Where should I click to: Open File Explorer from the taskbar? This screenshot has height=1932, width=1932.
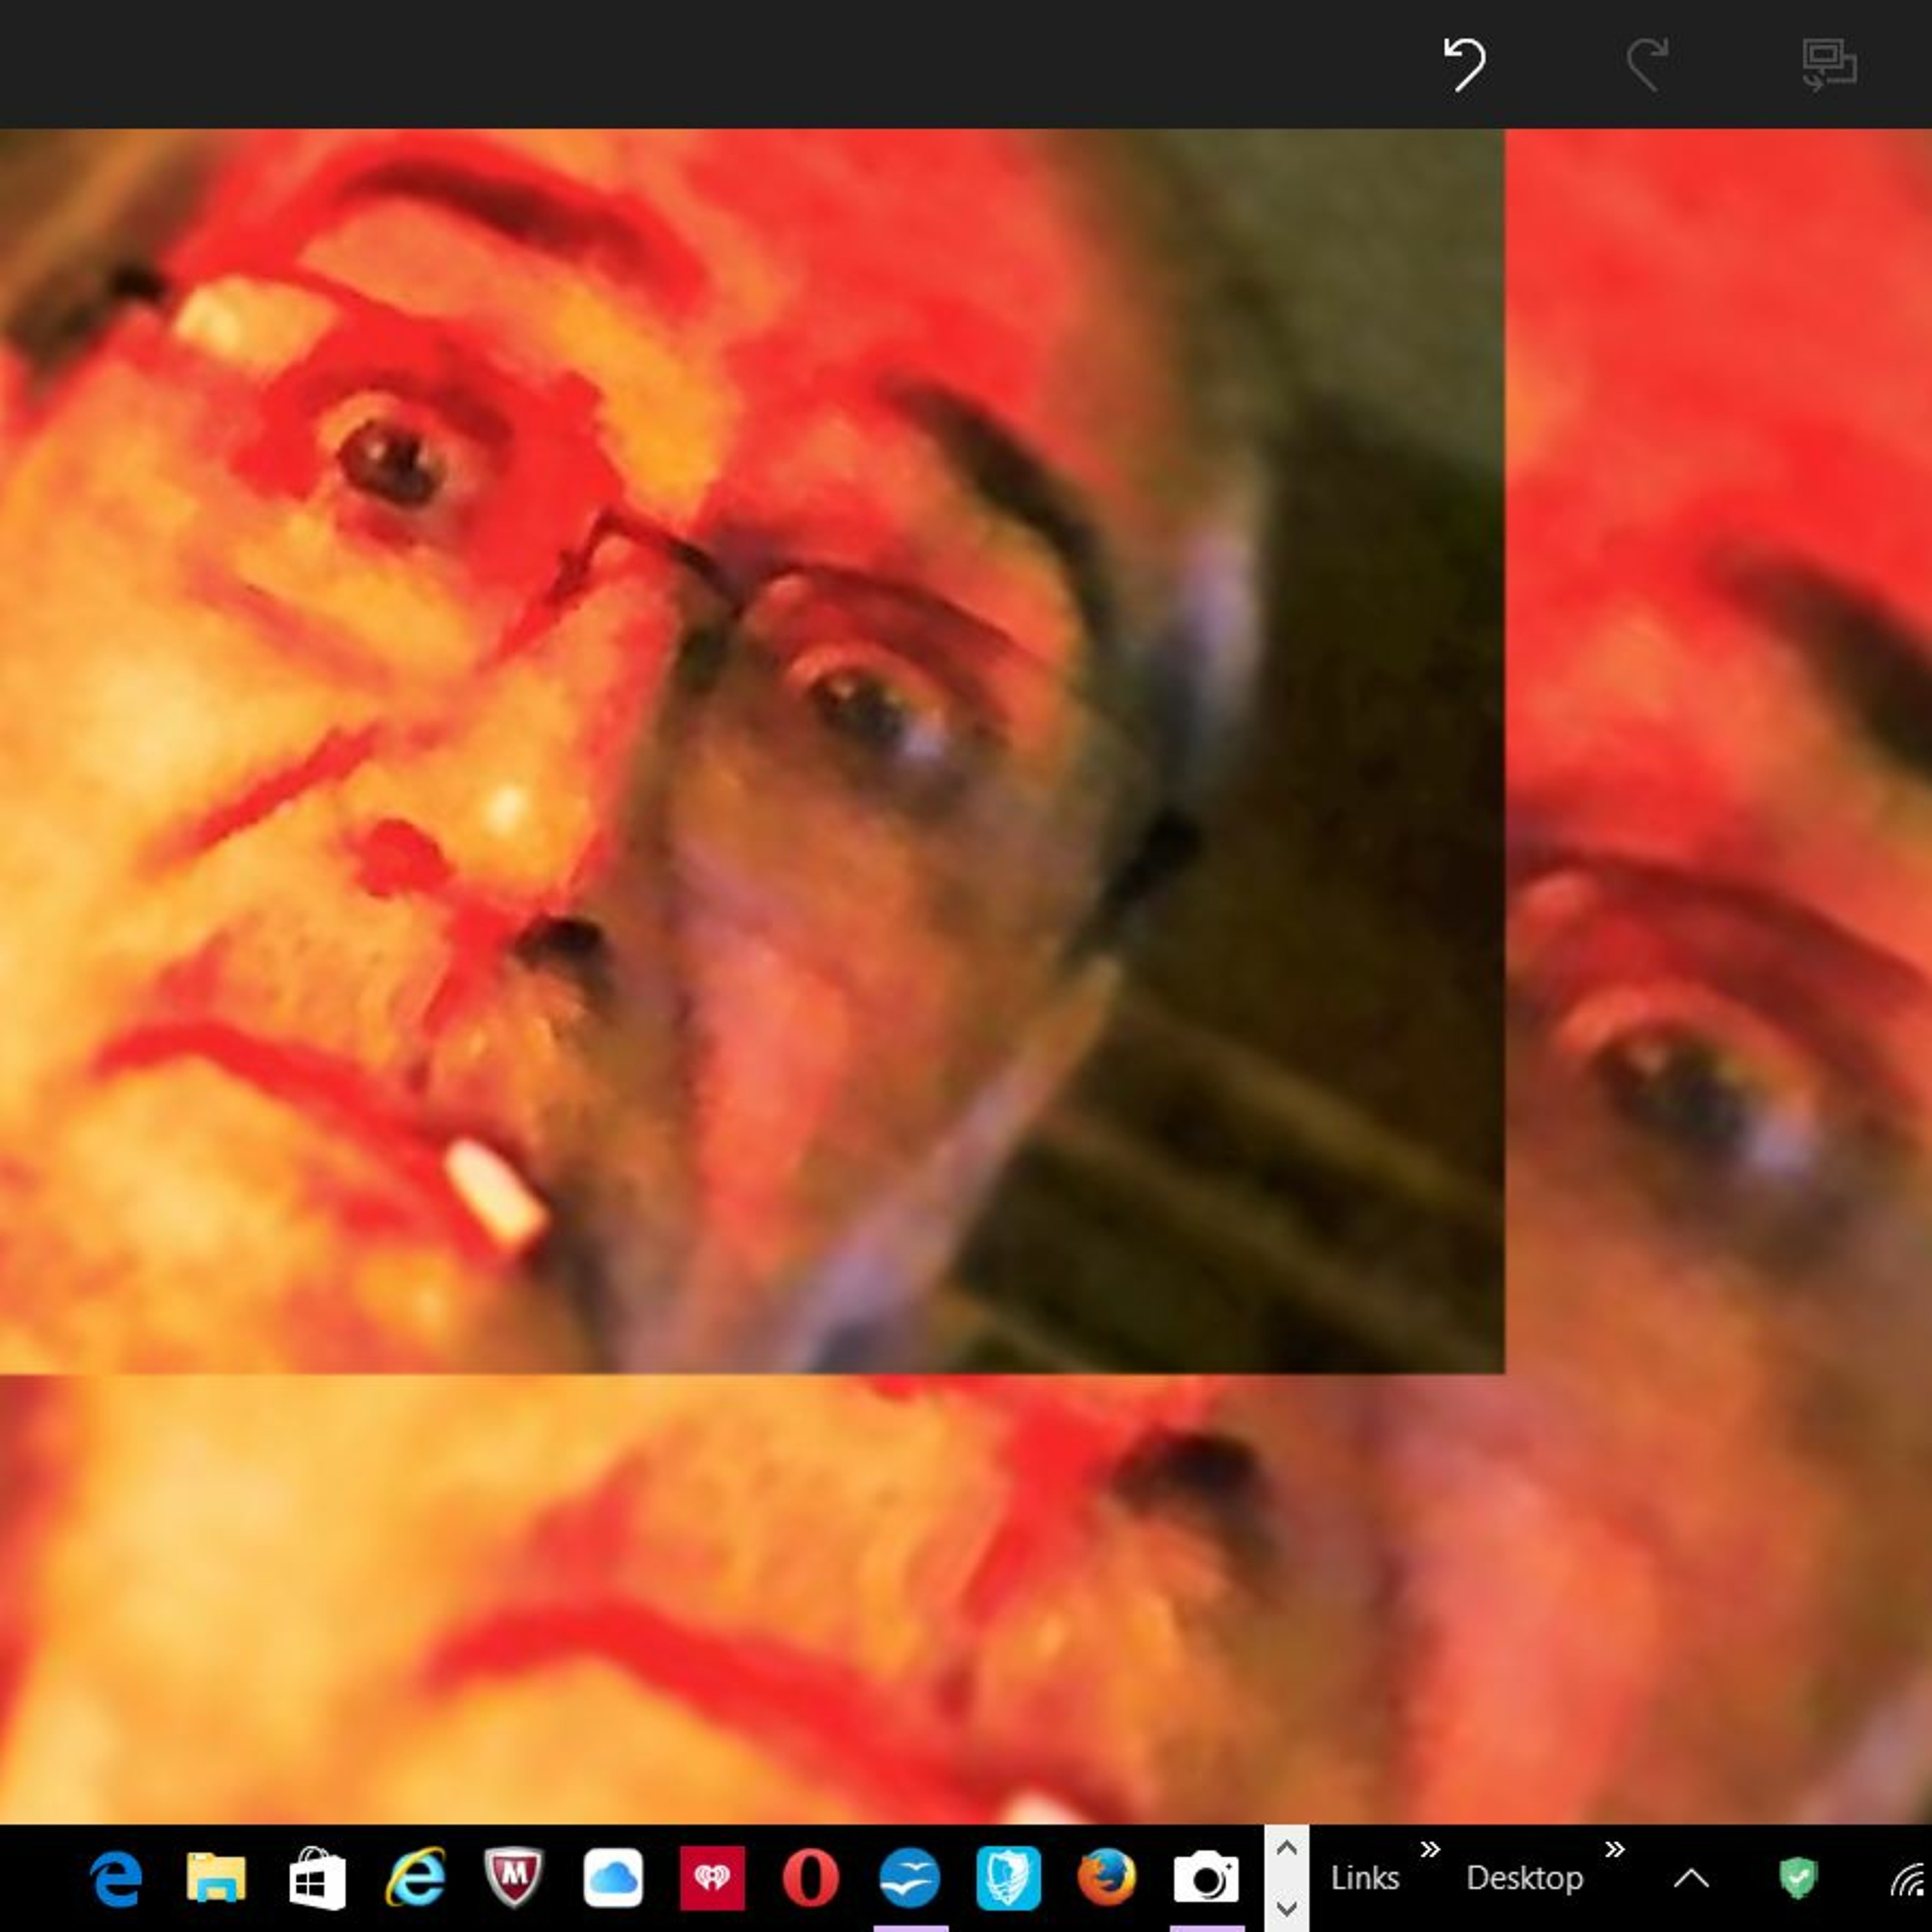pyautogui.click(x=216, y=1878)
